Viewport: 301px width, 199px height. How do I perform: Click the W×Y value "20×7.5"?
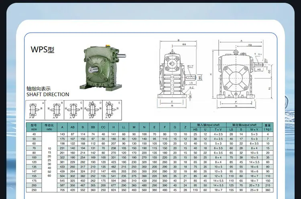coord(254,185)
